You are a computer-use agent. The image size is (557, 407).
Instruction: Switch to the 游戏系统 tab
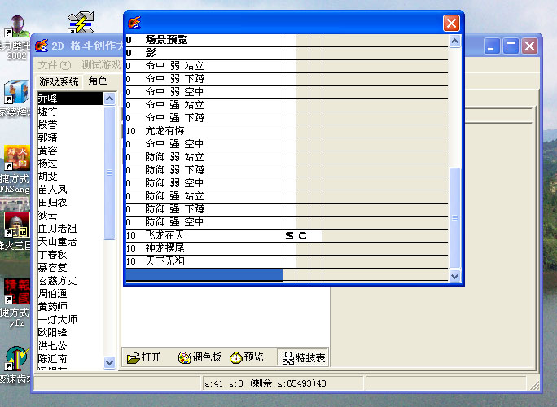click(x=59, y=82)
